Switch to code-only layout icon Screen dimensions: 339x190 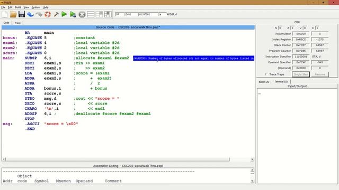coord(91,14)
